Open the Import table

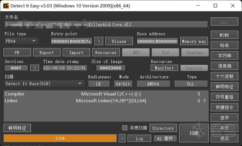coord(76,53)
